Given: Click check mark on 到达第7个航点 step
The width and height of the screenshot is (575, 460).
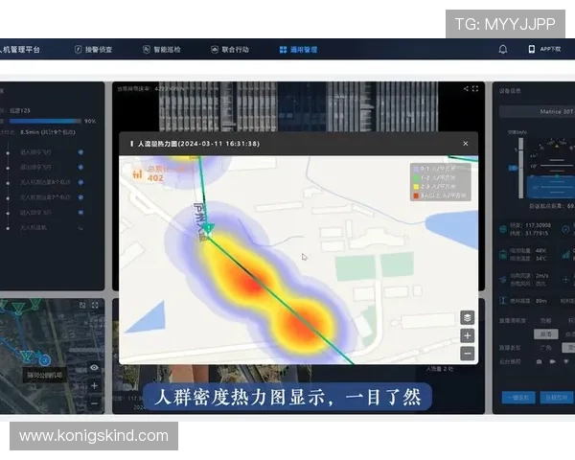Looking at the screenshot, I should (80, 197).
